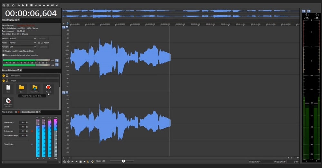Select channel 2 track number button
322x168 pixels.
click(x=64, y=93)
